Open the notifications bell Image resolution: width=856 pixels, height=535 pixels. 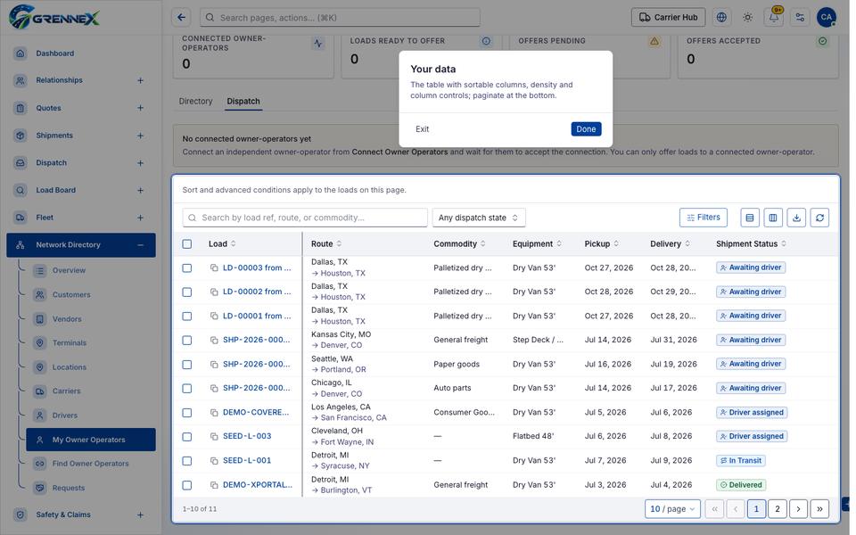(x=774, y=18)
